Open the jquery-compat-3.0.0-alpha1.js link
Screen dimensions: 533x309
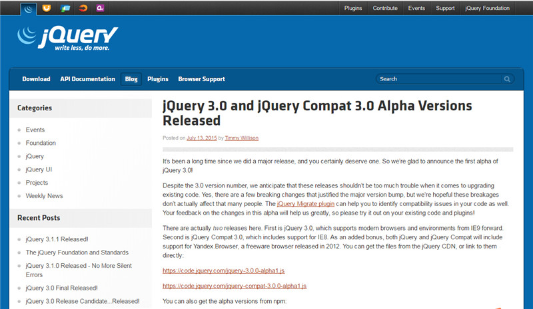235,286
